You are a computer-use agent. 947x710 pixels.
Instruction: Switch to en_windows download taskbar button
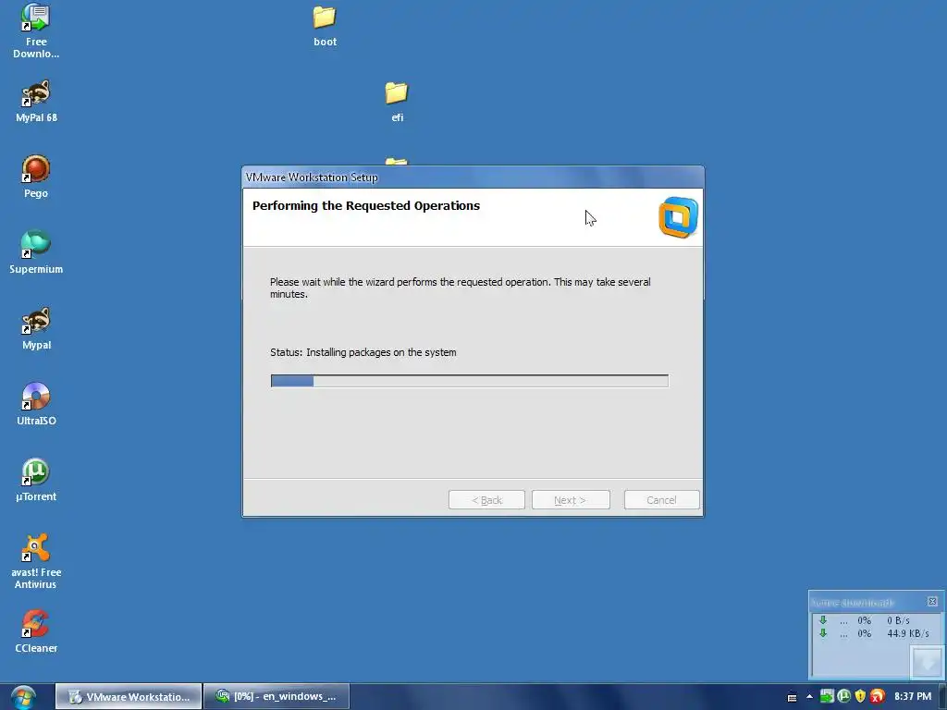(277, 697)
